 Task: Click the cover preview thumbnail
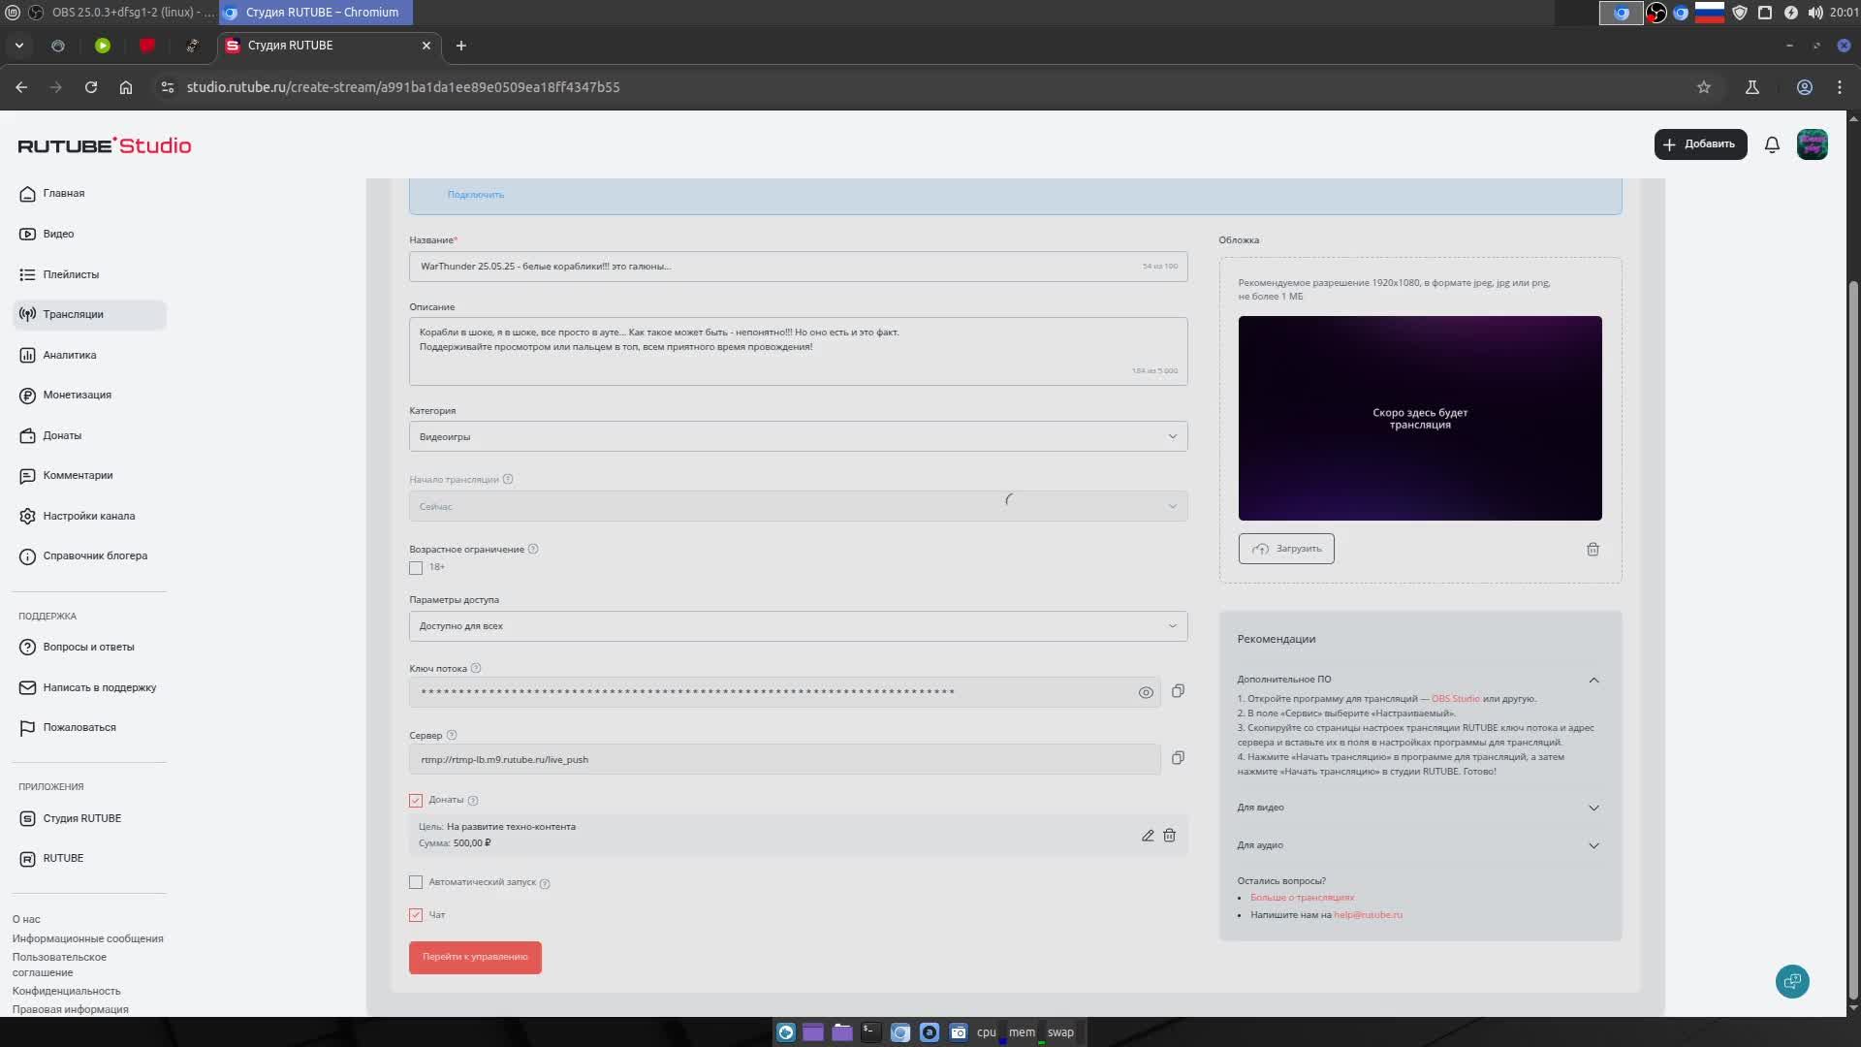click(1420, 419)
